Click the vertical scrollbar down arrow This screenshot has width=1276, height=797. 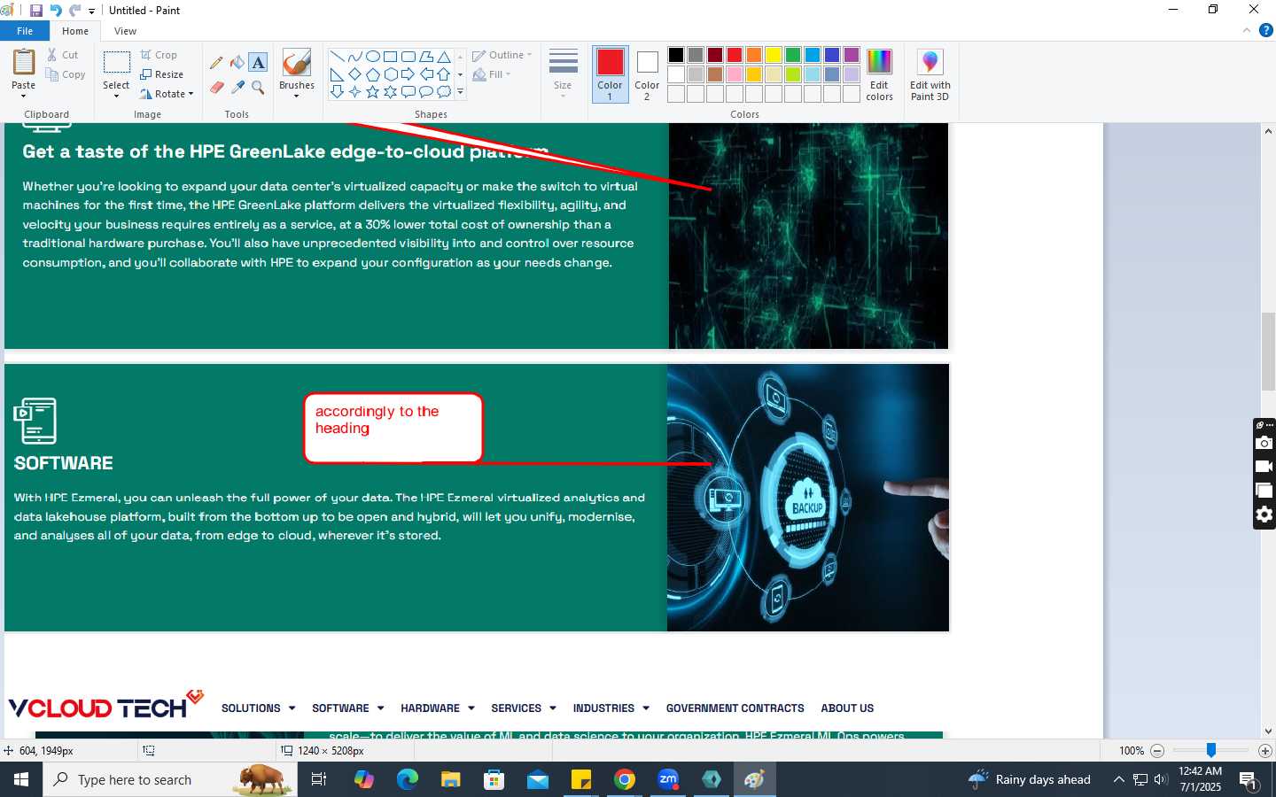click(1268, 731)
